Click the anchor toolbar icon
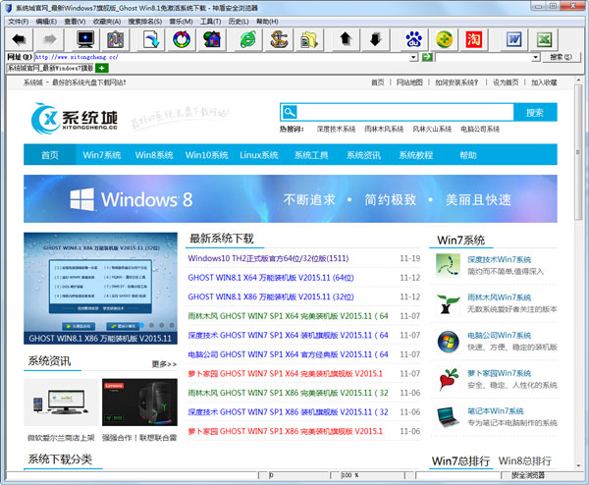 point(279,39)
